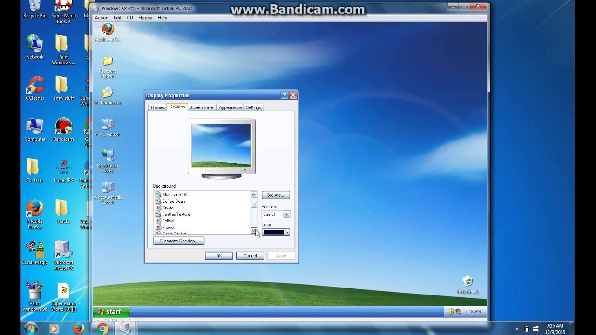Click the 7:15 AM clock in XP tray
596x335 pixels.
(x=472, y=312)
